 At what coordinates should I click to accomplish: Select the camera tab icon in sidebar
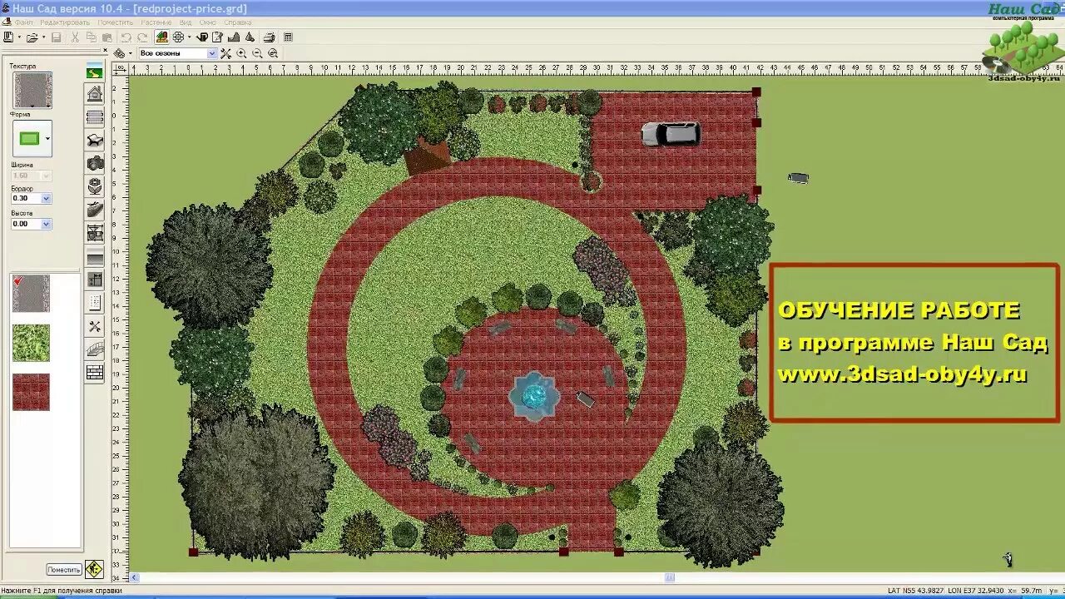95,163
